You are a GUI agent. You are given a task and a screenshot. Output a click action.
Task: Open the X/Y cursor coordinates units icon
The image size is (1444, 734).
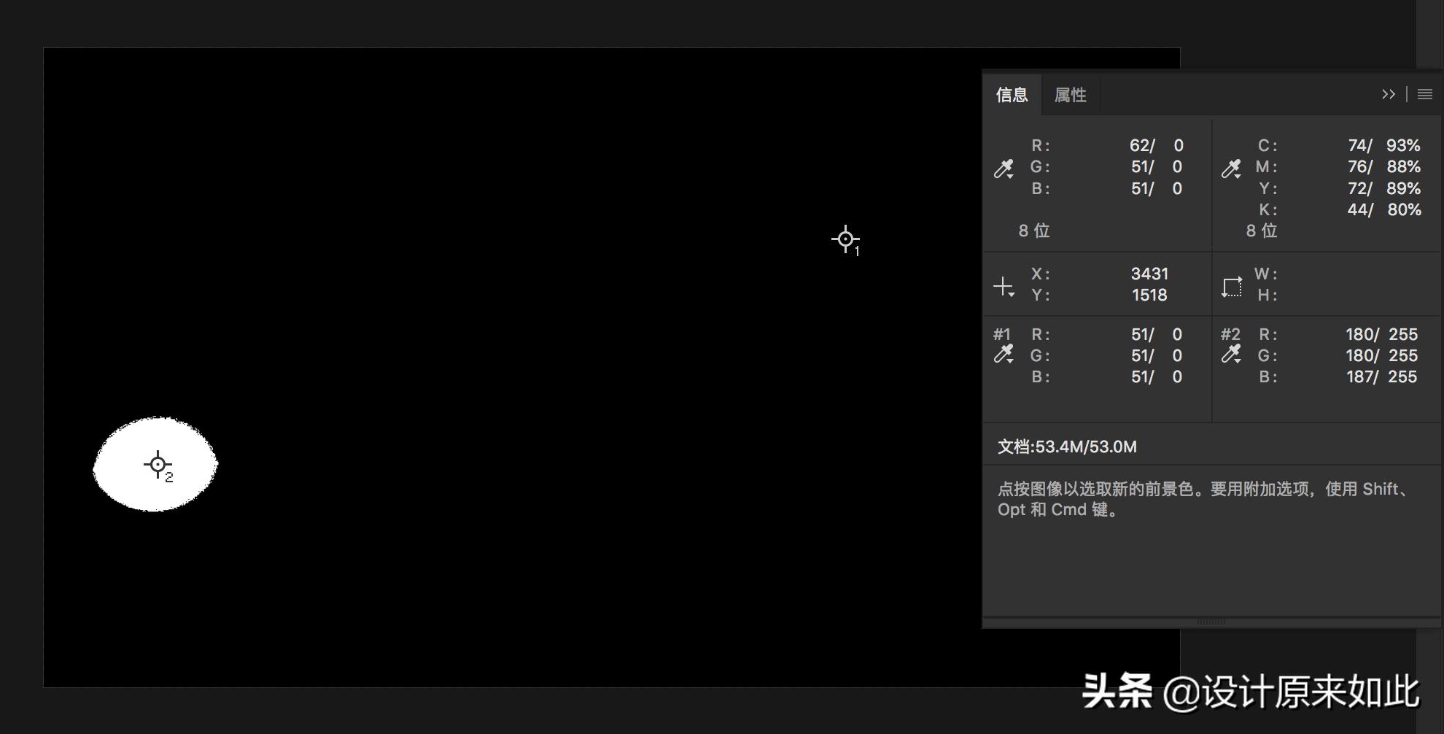pos(1004,286)
